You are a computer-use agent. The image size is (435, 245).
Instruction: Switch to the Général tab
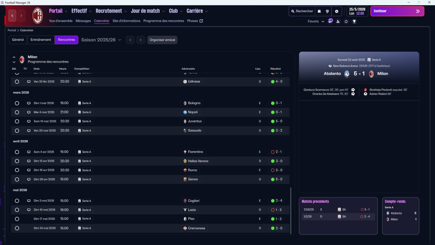pos(18,40)
